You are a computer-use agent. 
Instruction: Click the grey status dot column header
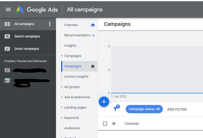pos(114,124)
